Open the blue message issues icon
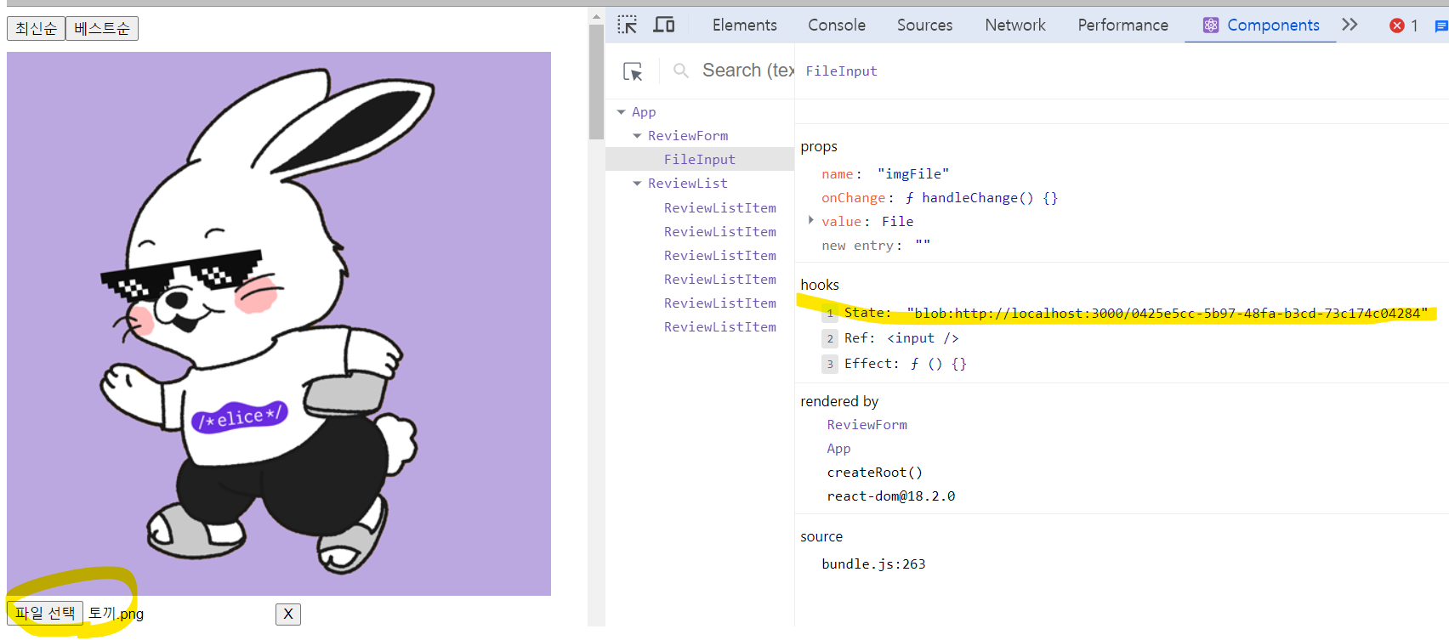The image size is (1449, 640). point(1440,26)
